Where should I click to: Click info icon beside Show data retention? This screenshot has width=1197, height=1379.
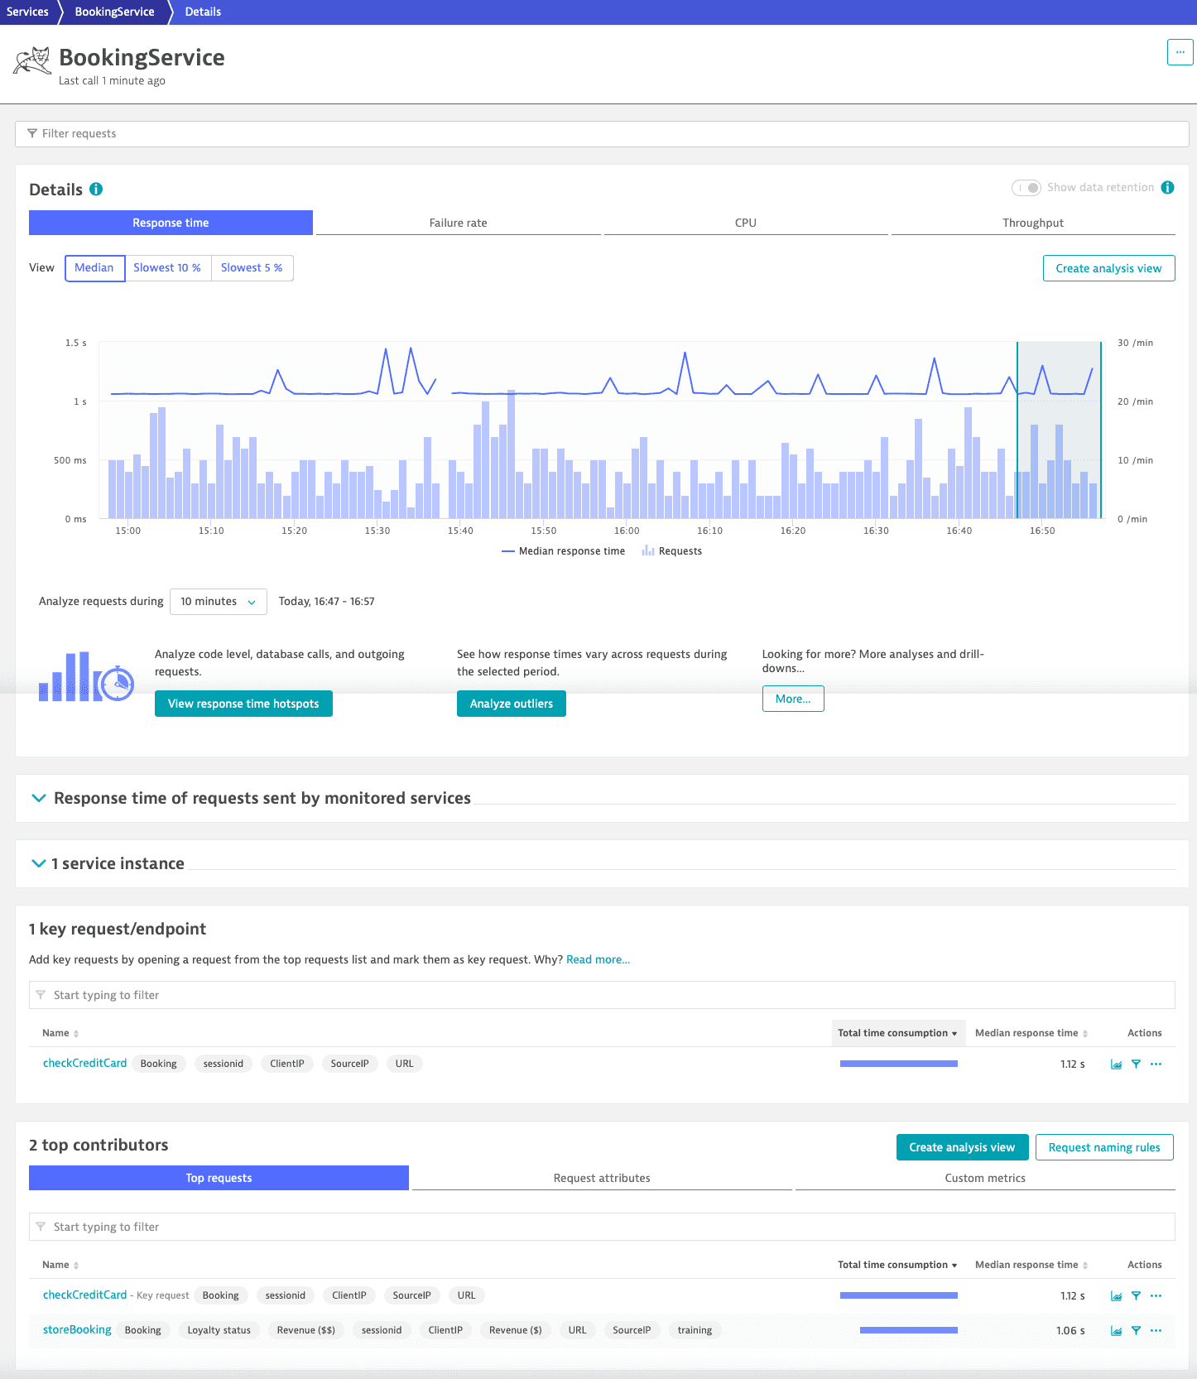pyautogui.click(x=1167, y=188)
